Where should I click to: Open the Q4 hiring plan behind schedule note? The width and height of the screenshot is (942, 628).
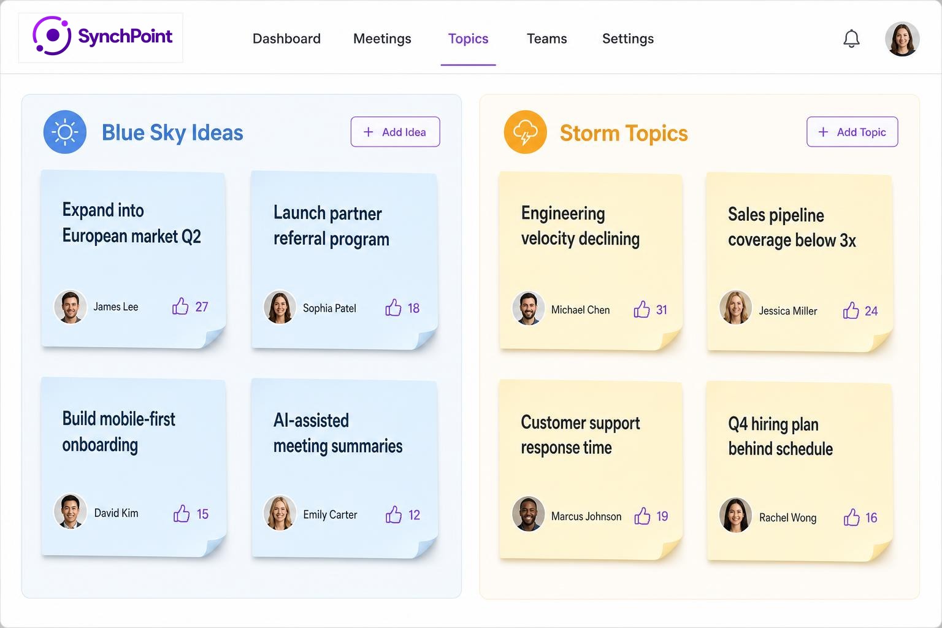tap(799, 471)
